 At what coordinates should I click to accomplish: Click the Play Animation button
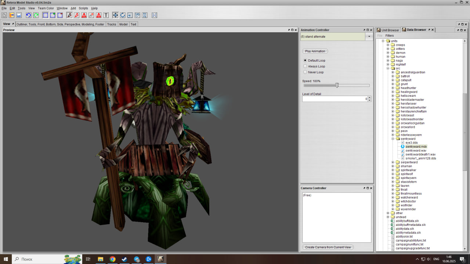tap(315, 51)
